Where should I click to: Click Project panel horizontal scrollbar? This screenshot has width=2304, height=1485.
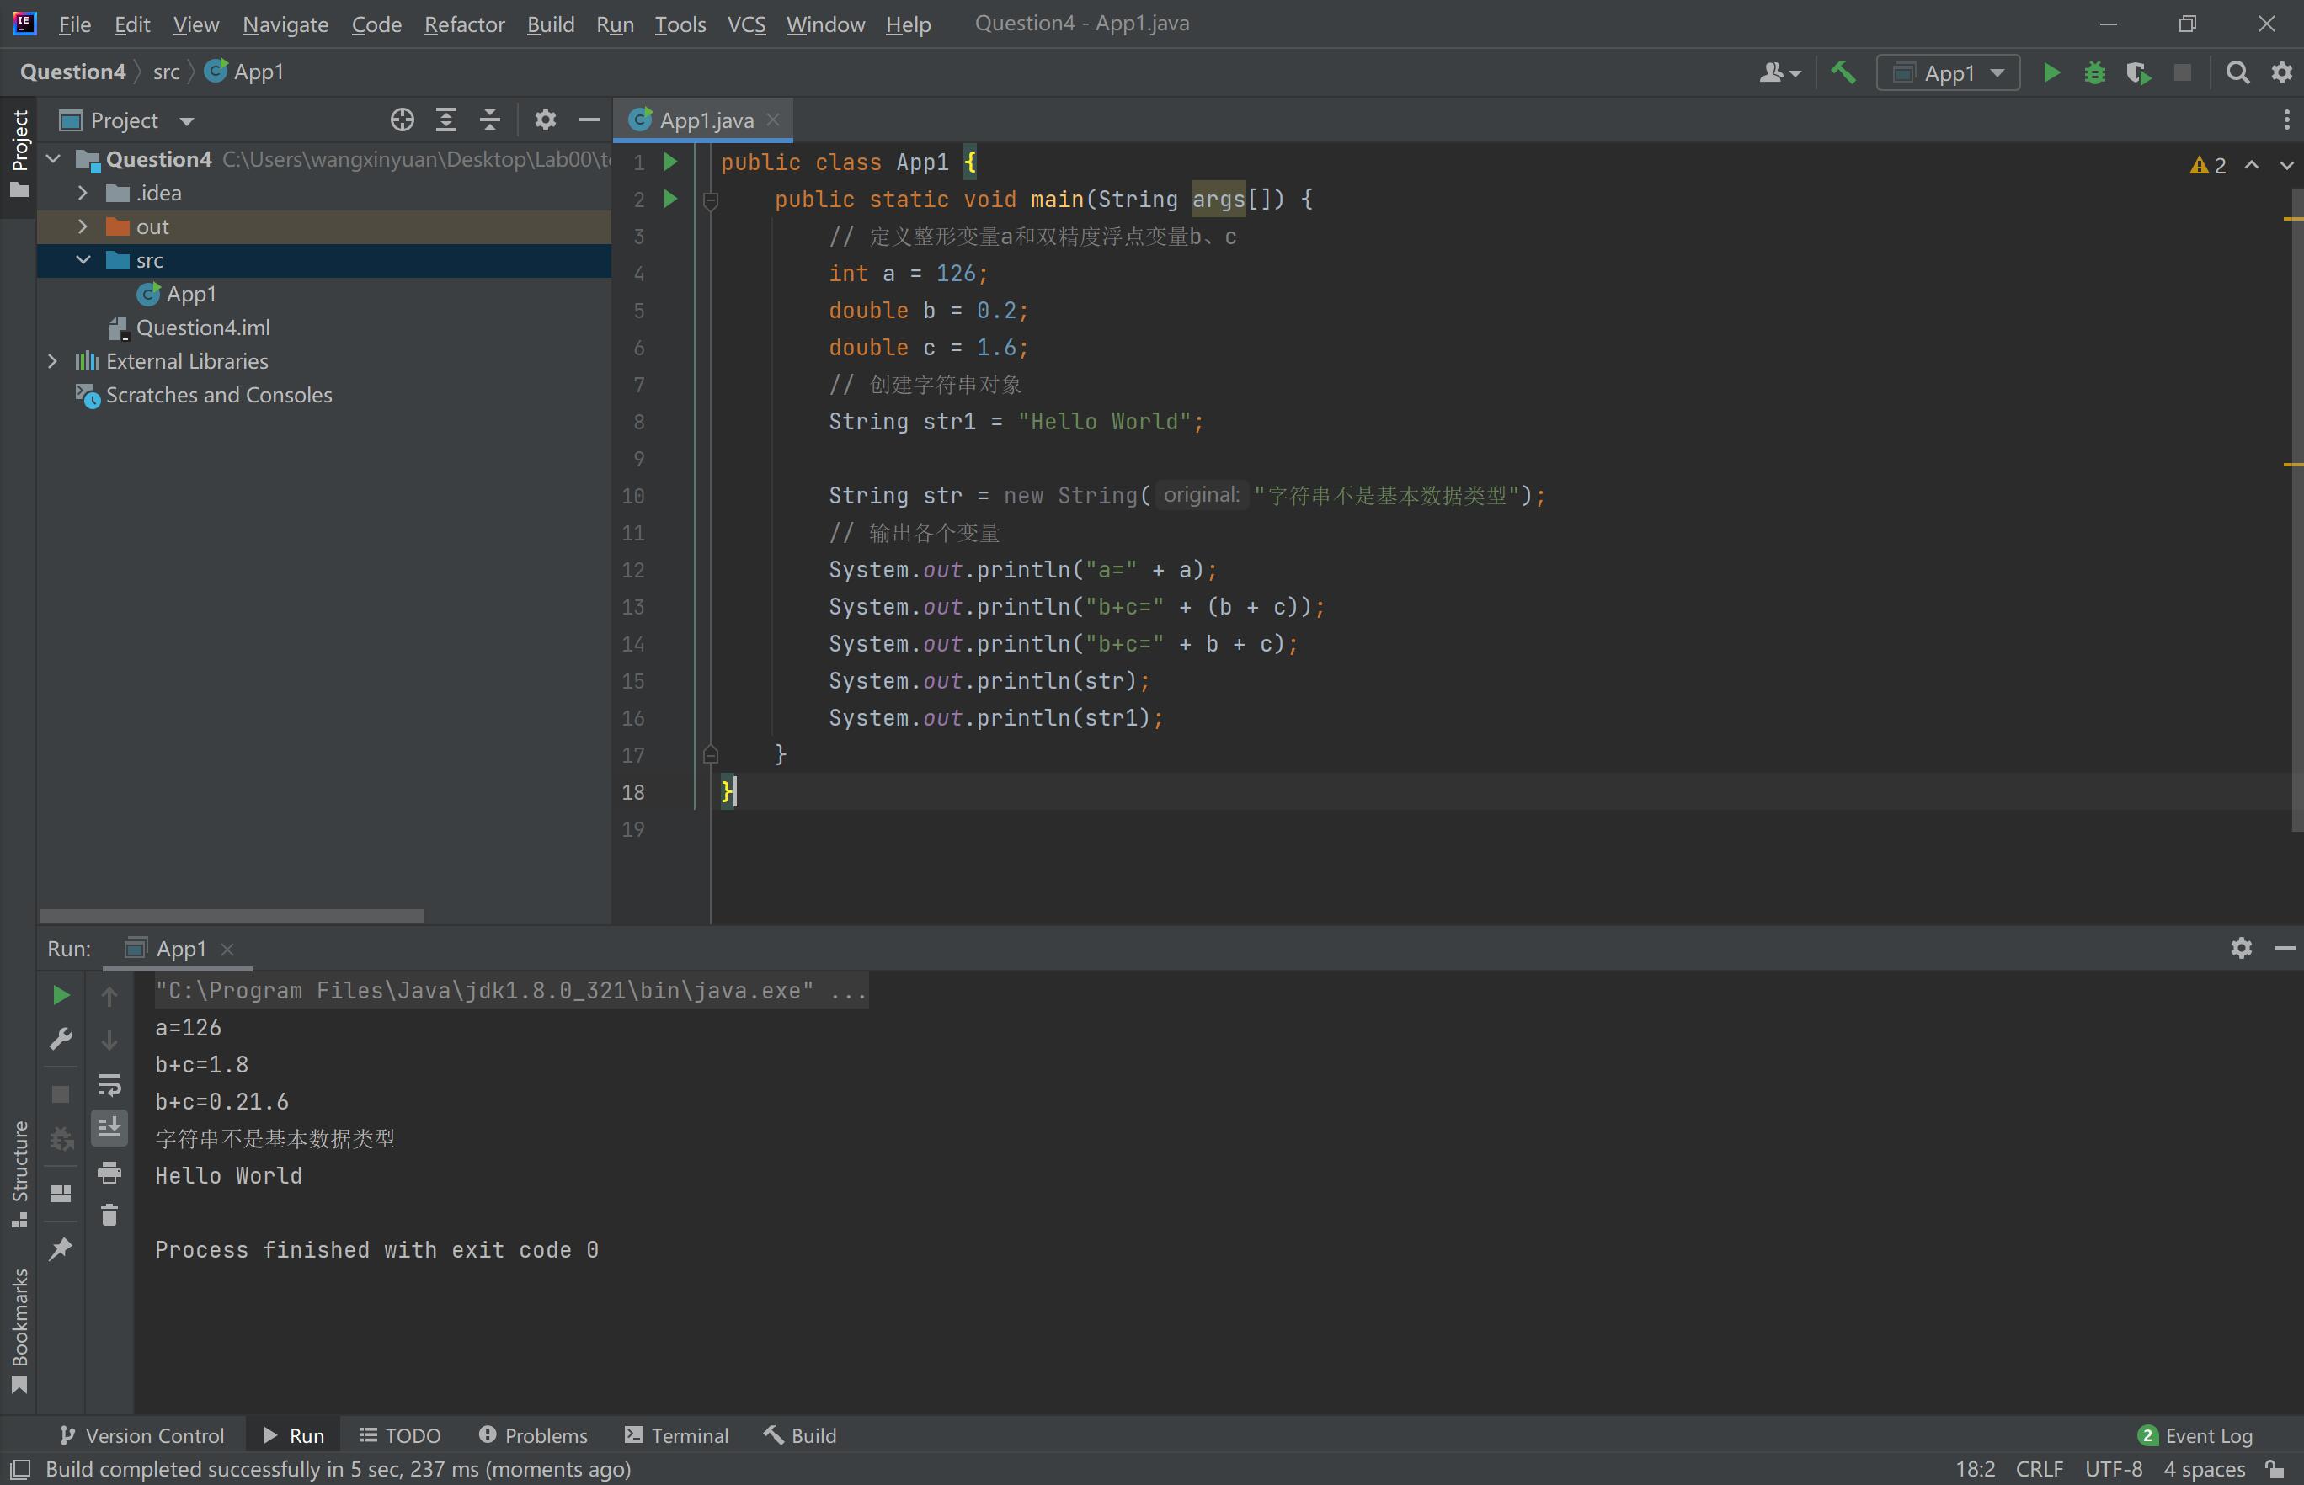232,915
